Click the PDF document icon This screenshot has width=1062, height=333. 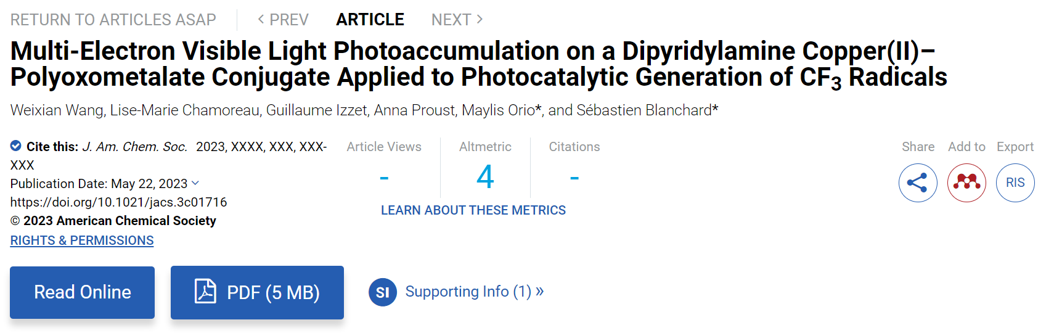pos(205,291)
